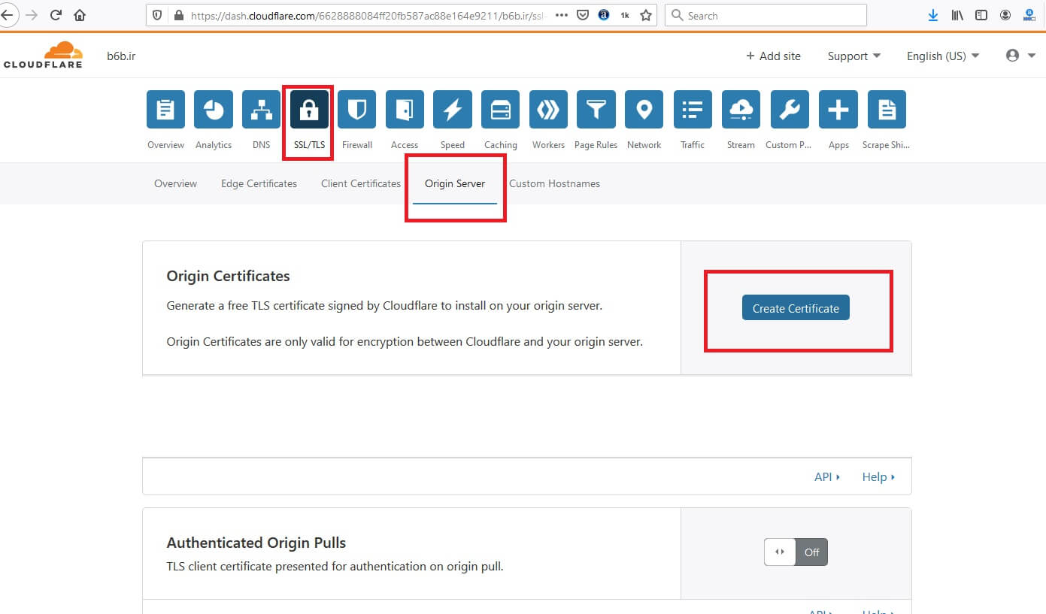Toggle the browser sidebar icon

(981, 15)
